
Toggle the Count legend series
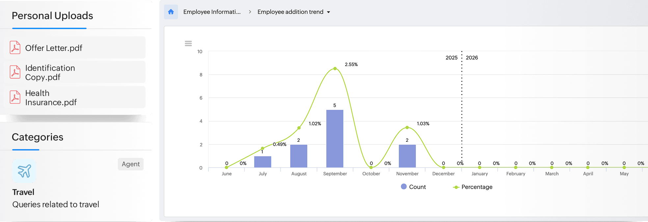(x=414, y=187)
